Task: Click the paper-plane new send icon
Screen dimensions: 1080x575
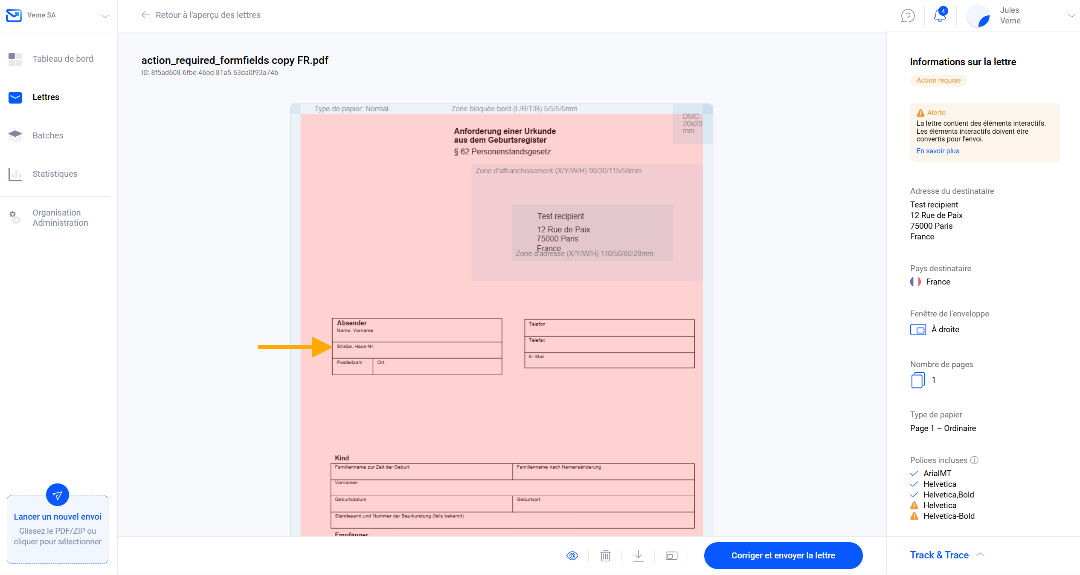Action: pyautogui.click(x=58, y=495)
